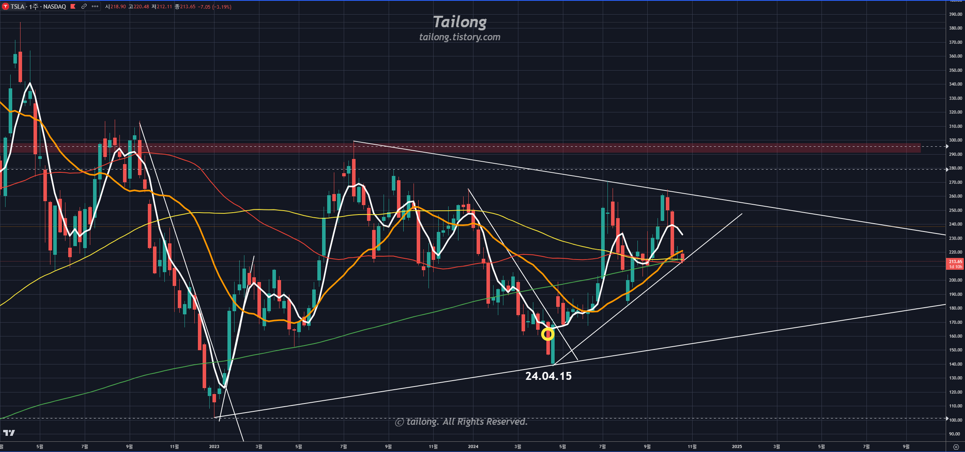This screenshot has height=452, width=965.
Task: Click the chain link icon beside the flag
Action: pyautogui.click(x=84, y=6)
